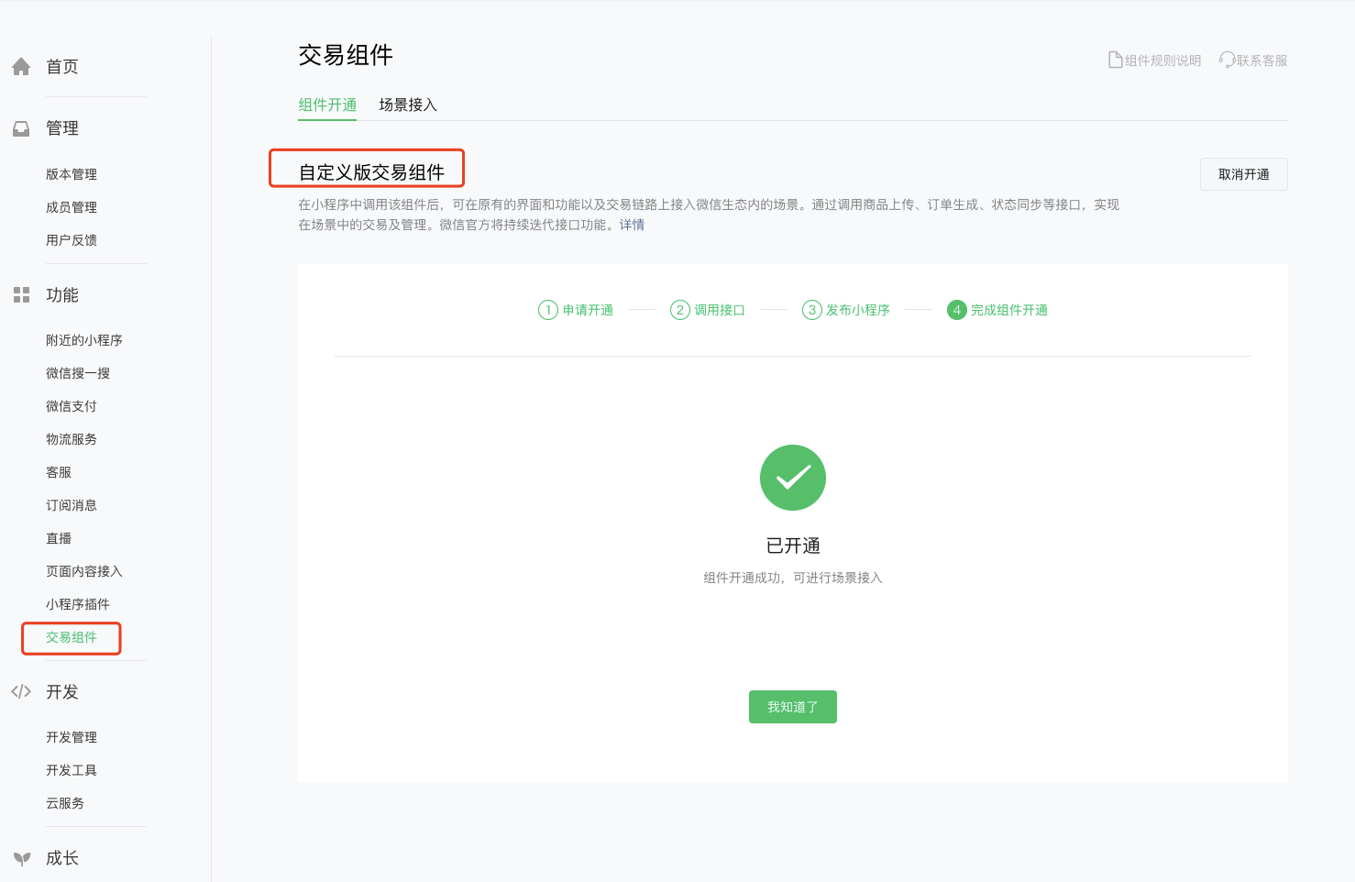Click step 3 circle 发布小程序

(x=812, y=310)
